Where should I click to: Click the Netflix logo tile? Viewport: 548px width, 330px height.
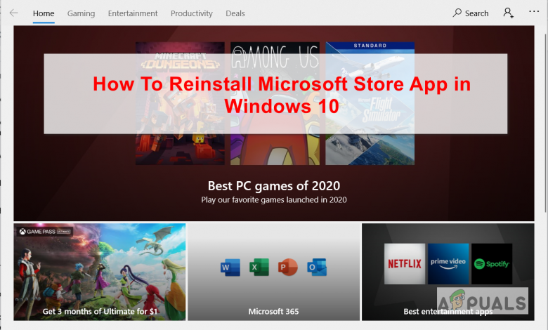coord(405,264)
